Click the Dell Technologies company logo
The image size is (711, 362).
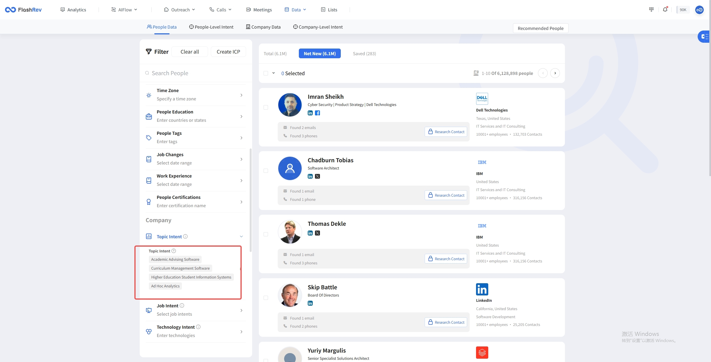click(x=482, y=99)
